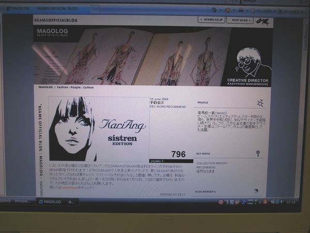The width and height of the screenshot is (310, 233).
Task: Open the 徒然なるまま keyword link
Action: (x=206, y=171)
